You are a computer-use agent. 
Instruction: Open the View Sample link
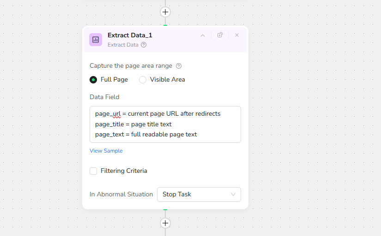coord(106,151)
